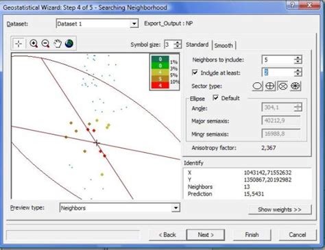
Task: Open the Preview type dropdown
Action: (176, 208)
